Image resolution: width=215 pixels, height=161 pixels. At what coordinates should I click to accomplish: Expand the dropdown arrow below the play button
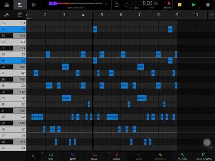199,8
